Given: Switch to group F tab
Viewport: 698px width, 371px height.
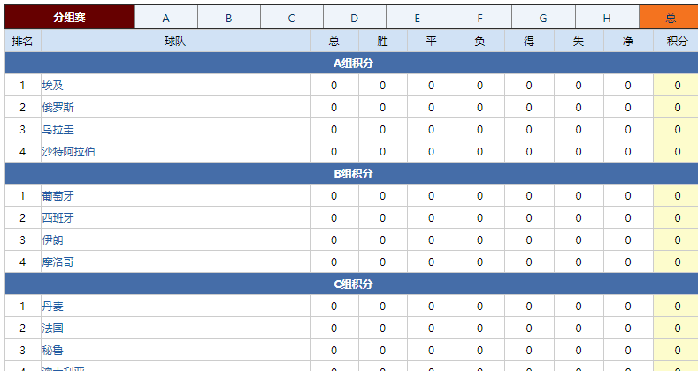Looking at the screenshot, I should click(x=479, y=18).
